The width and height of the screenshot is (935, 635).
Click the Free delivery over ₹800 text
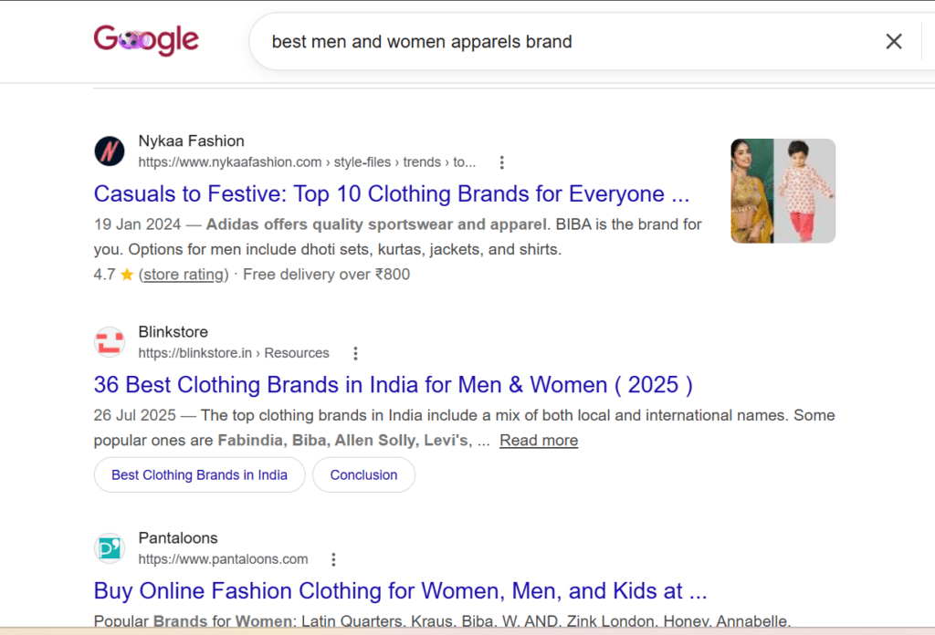[326, 275]
